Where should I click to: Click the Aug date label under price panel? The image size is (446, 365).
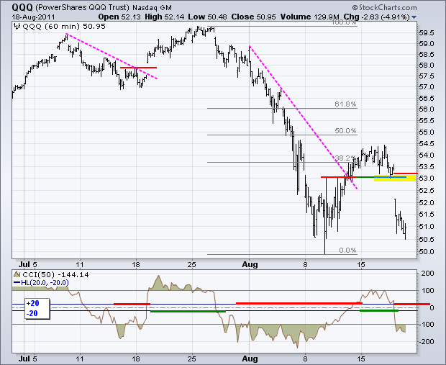pyautogui.click(x=250, y=264)
